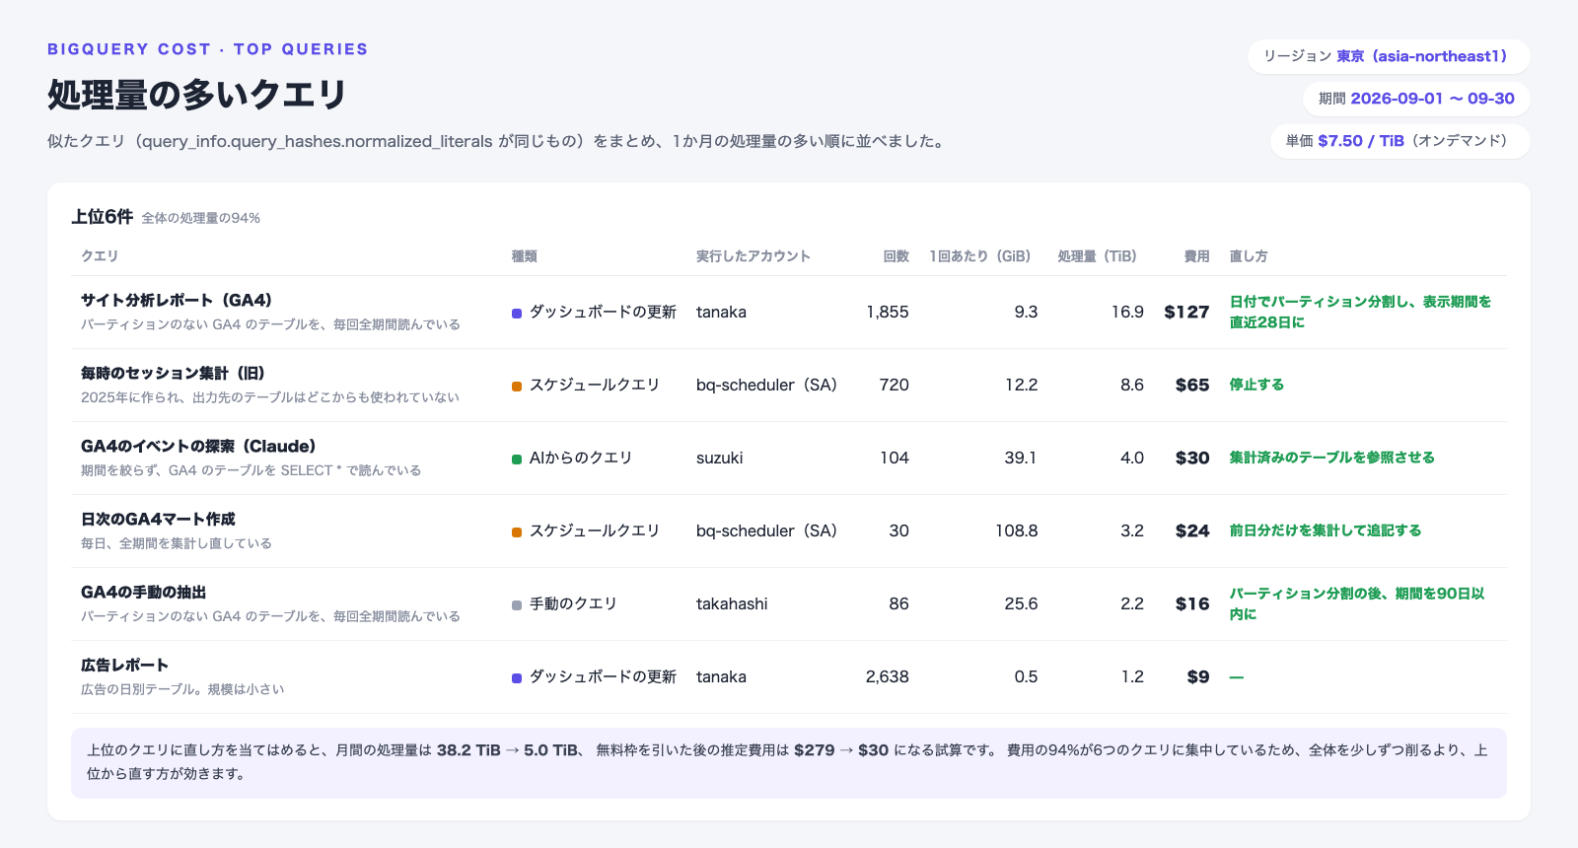The image size is (1578, 848).
Task: Click the $279 → $30 estimate text
Action: pos(841,750)
